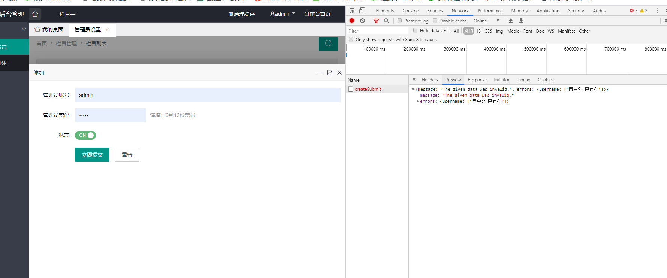The height and width of the screenshot is (278, 667).
Task: View the request Timing tab
Action: click(x=523, y=80)
